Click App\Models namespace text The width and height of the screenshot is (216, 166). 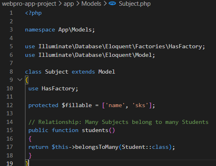tap(75, 30)
